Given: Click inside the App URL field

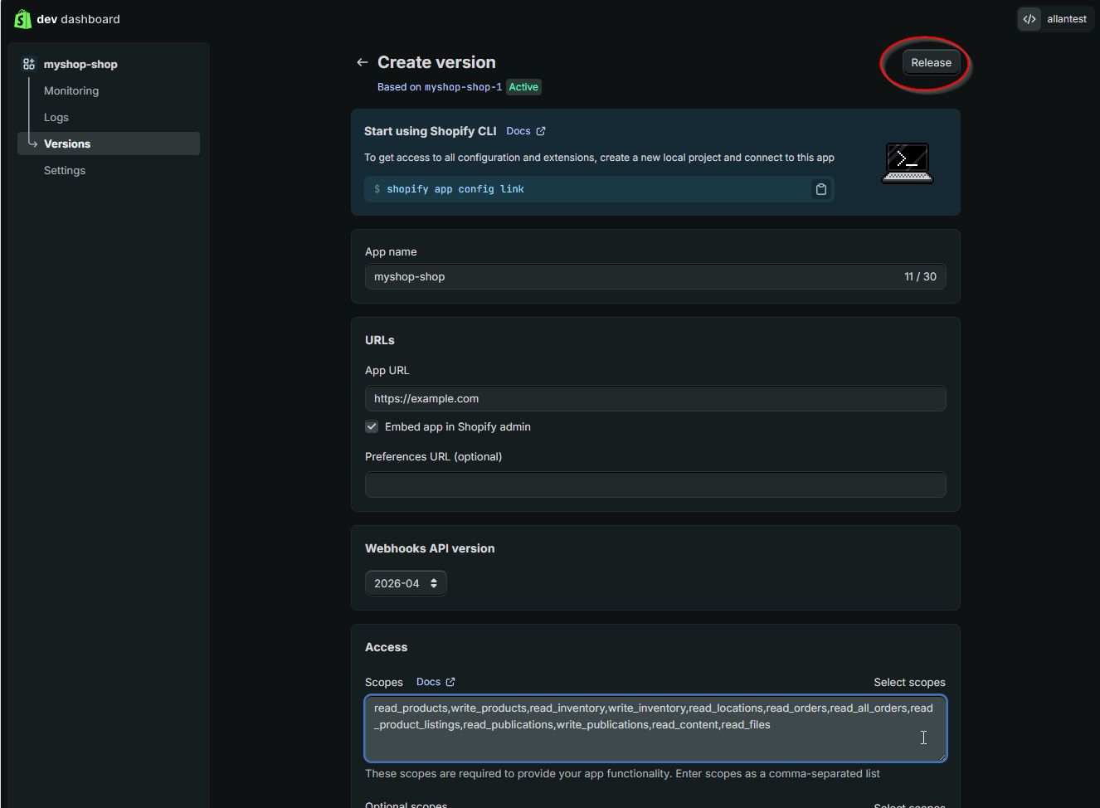Looking at the screenshot, I should pos(655,398).
